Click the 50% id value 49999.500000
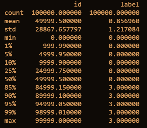Image resolution: width=147 pixels, height=128 pixels. point(58,79)
